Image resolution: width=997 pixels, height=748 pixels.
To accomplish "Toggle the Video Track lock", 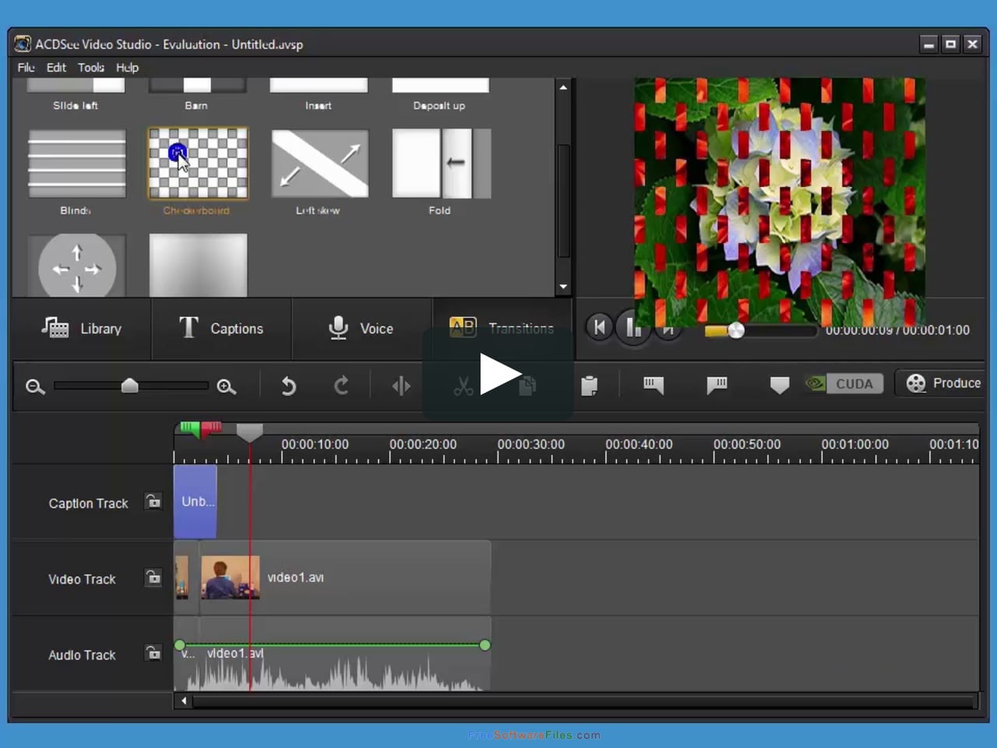I will (x=153, y=577).
